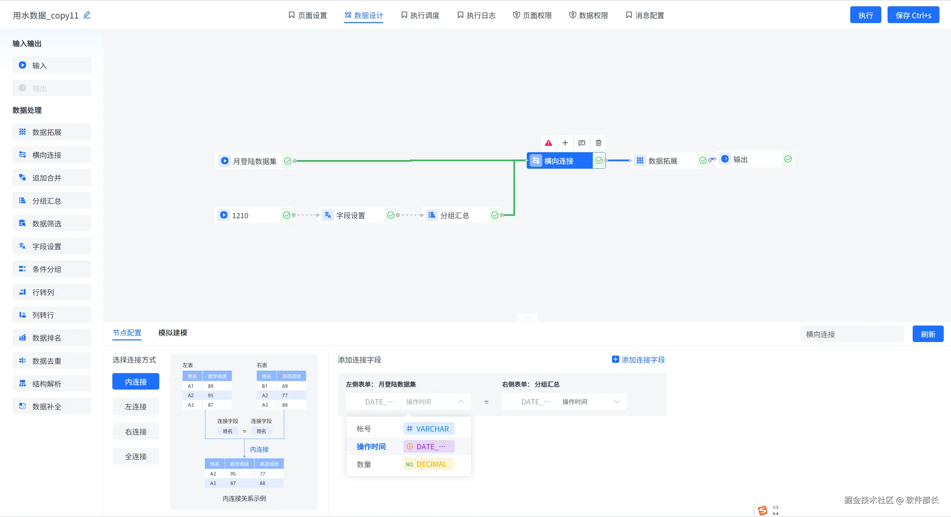Switch to 模拟建模 tab
The image size is (951, 517).
point(172,333)
